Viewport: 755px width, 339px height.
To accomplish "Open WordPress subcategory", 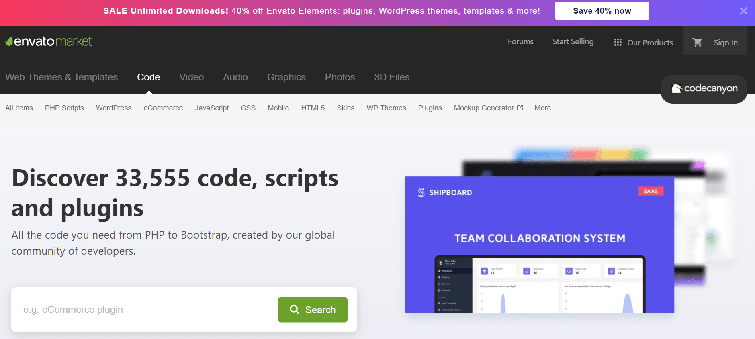I will pyautogui.click(x=114, y=108).
